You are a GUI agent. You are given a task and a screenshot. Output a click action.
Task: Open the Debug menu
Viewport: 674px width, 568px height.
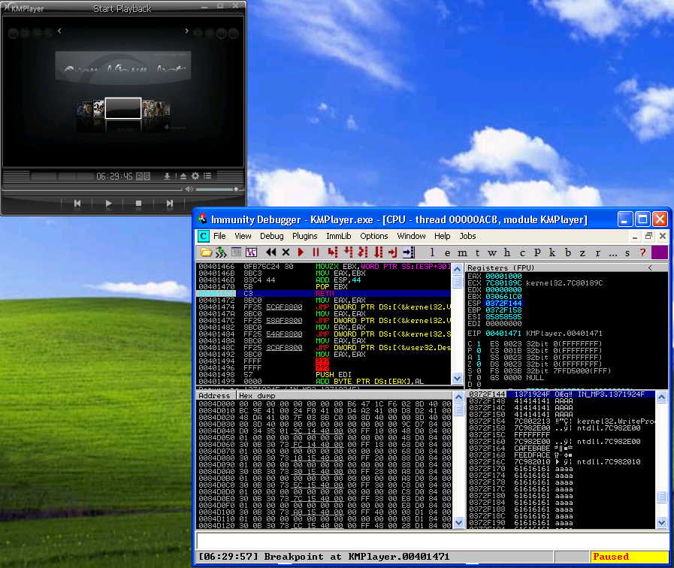click(x=272, y=236)
